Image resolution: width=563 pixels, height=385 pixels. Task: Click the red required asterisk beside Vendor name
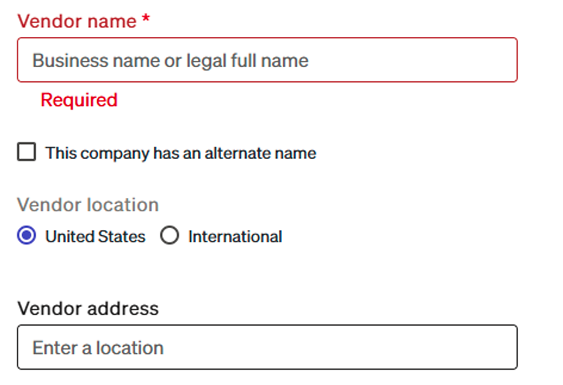coord(146,20)
